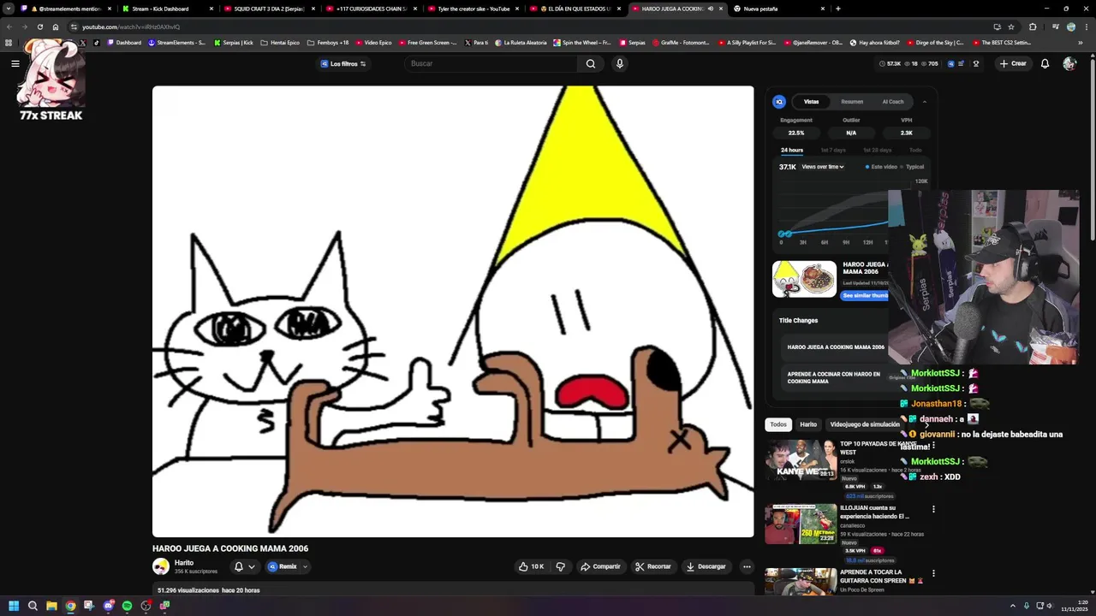Select the AI Coach tab
The height and width of the screenshot is (616, 1096).
point(893,102)
